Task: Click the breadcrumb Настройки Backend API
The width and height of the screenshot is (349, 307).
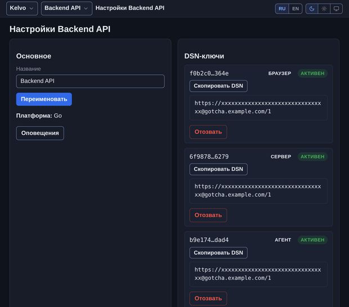Action: [130, 8]
